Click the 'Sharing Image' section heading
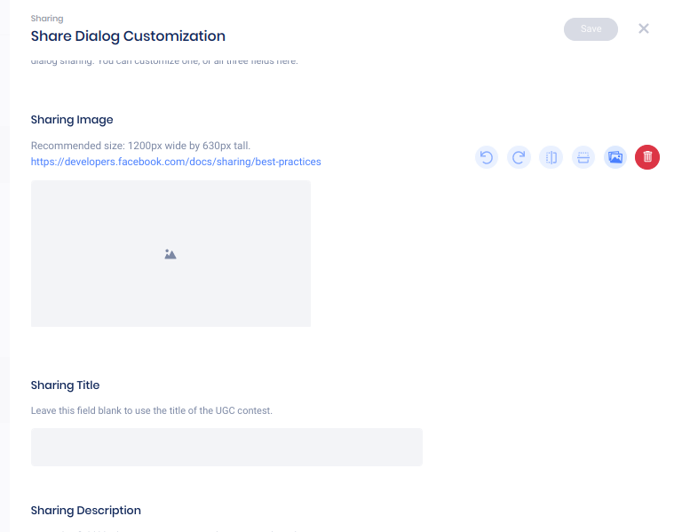The height and width of the screenshot is (532, 674). [72, 120]
